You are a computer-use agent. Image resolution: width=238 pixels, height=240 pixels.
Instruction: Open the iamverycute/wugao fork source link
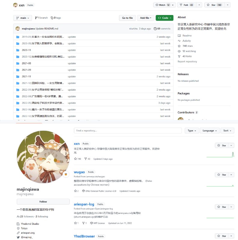point(95,176)
